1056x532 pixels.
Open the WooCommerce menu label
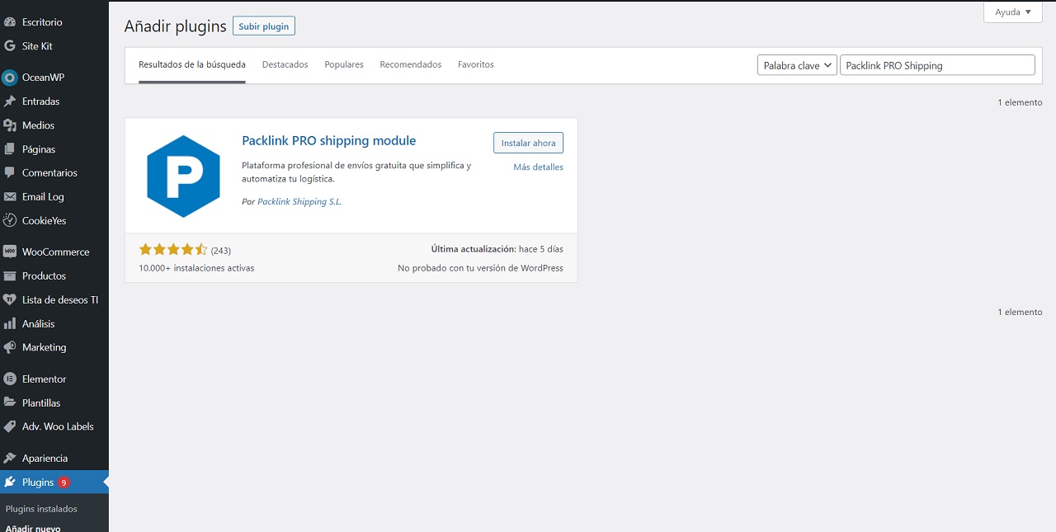[x=56, y=252]
